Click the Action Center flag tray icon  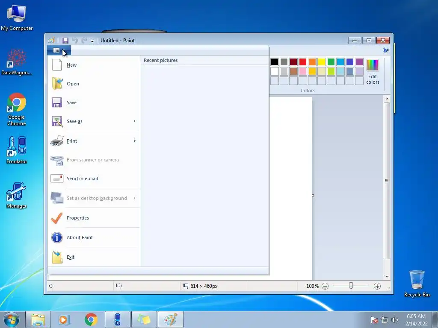pos(374,320)
